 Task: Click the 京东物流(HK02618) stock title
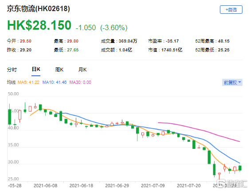[38, 8]
